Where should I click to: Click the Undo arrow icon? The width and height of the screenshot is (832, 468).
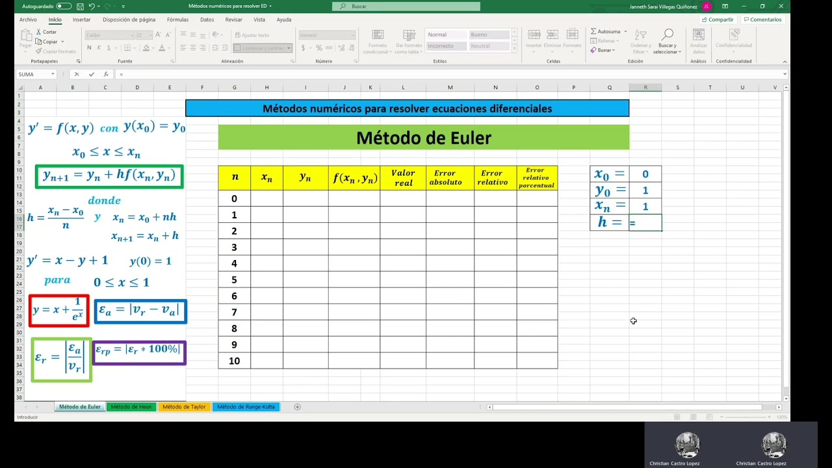92,6
